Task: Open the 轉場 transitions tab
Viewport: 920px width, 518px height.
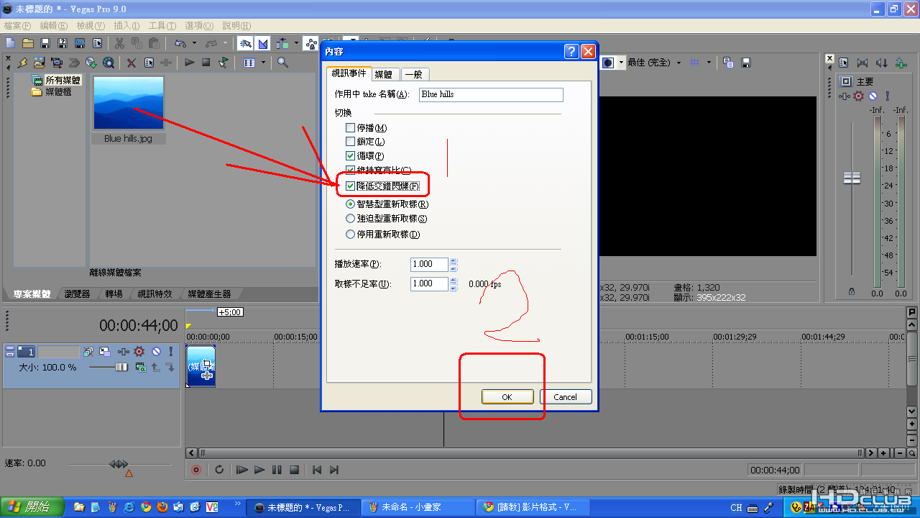Action: click(x=114, y=294)
